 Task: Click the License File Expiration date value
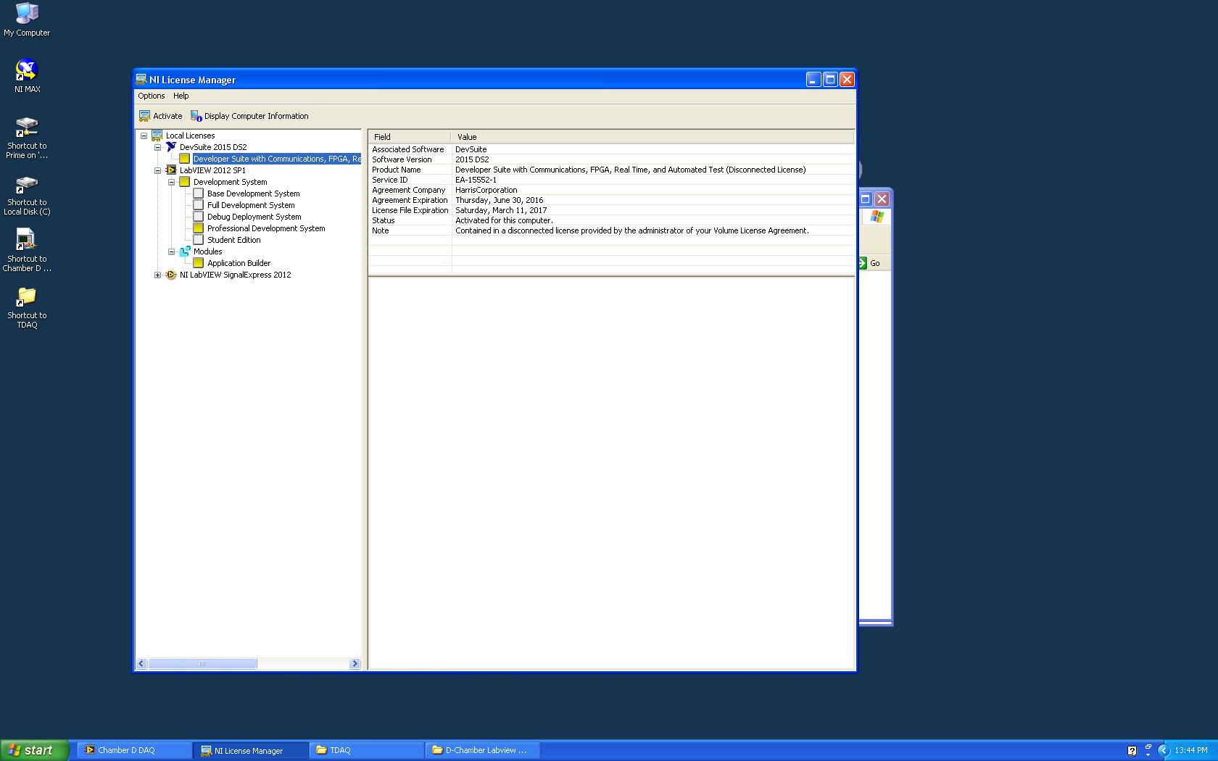(x=501, y=210)
